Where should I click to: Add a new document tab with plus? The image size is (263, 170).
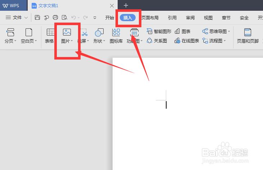click(126, 5)
